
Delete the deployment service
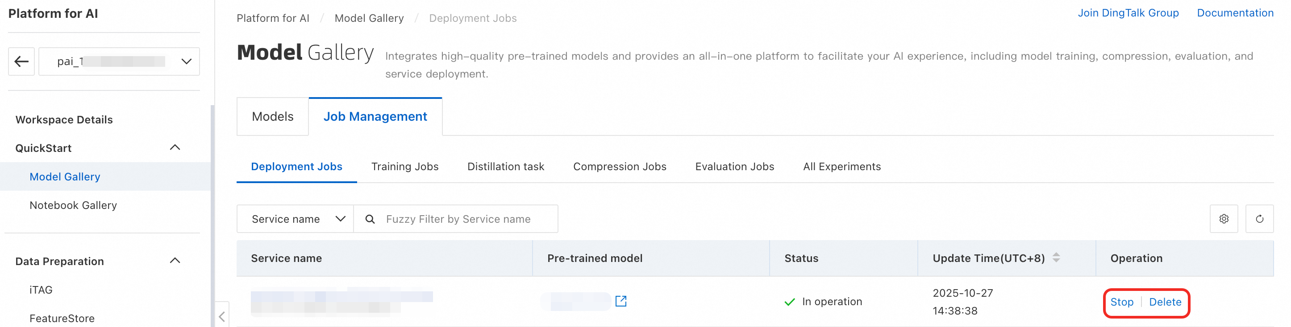(1165, 302)
